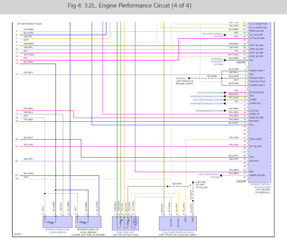Select the CPS2 SILVER pin label

(x=256, y=56)
